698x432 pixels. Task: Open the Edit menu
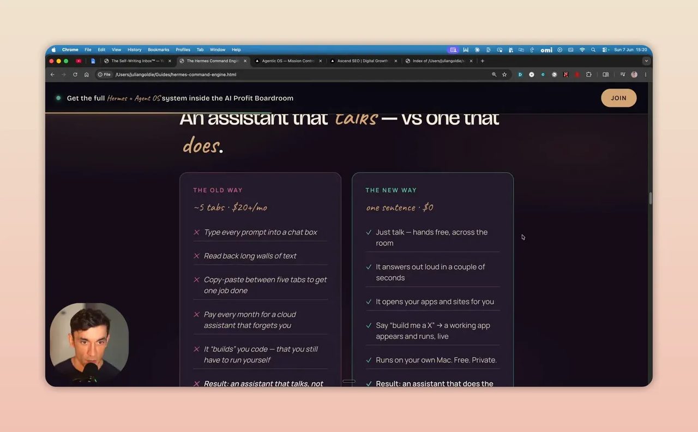[x=101, y=50]
